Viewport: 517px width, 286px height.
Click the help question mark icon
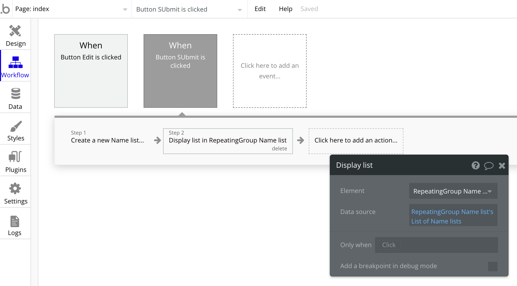click(x=475, y=165)
